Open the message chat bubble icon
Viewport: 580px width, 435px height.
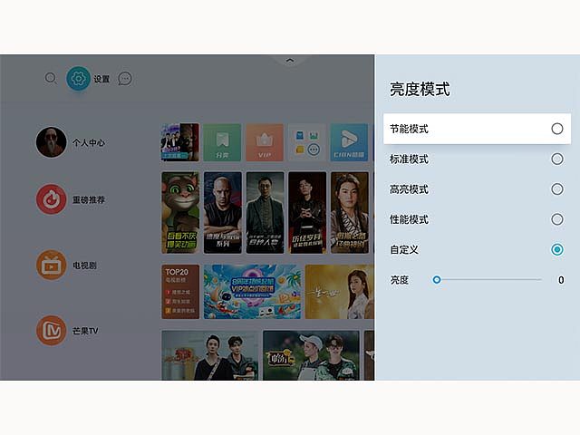pos(125,79)
